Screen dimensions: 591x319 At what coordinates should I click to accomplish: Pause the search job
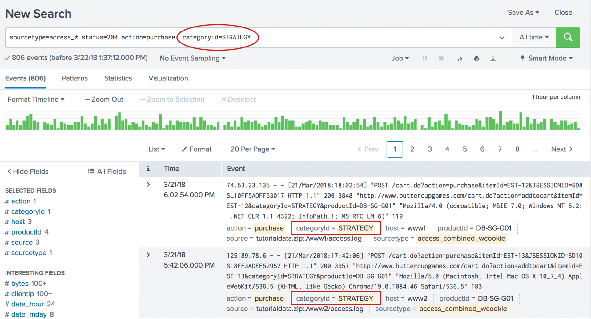(424, 58)
